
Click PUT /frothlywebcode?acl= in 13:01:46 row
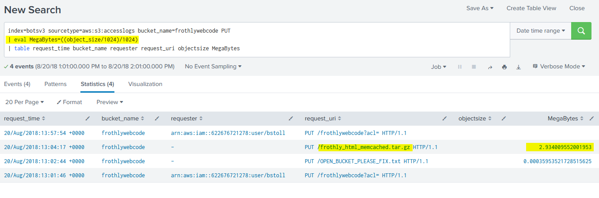pyautogui.click(x=356, y=175)
